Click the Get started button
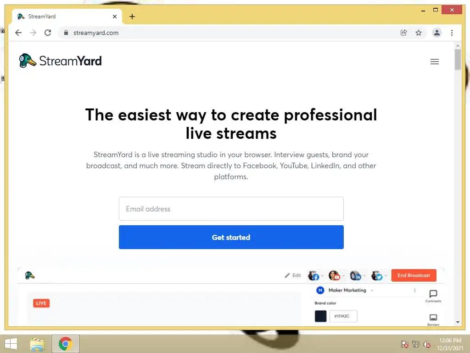Screen dimensions: 470x353 (231, 237)
